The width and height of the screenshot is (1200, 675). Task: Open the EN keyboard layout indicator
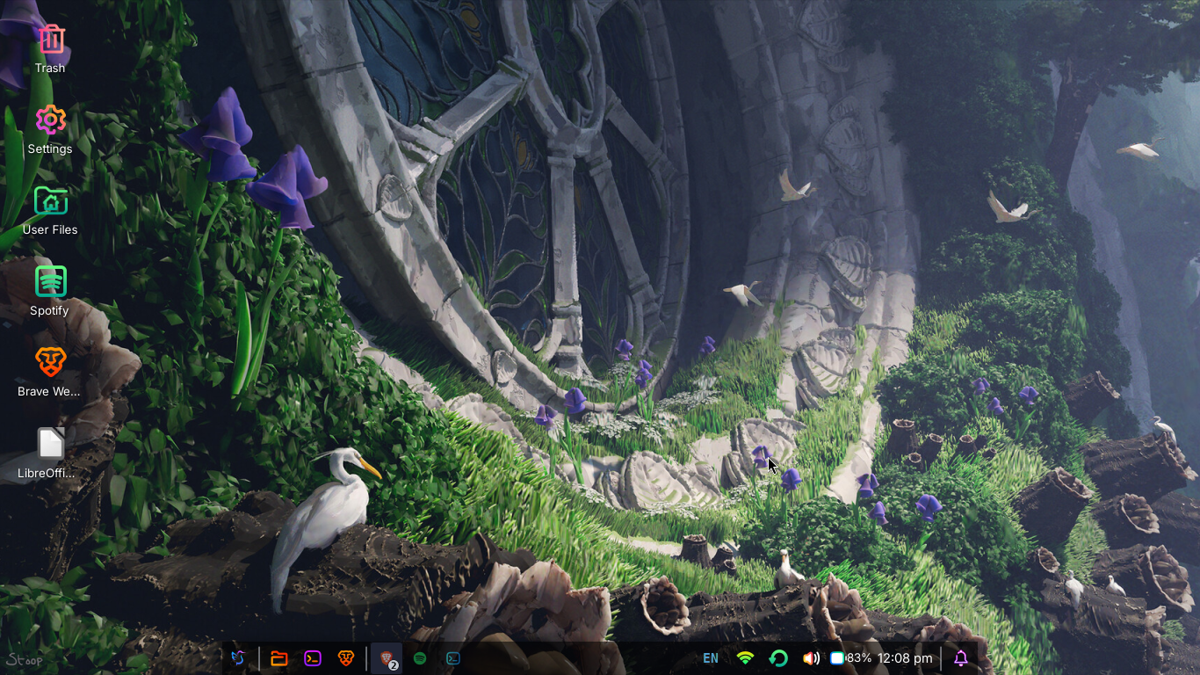coord(711,658)
